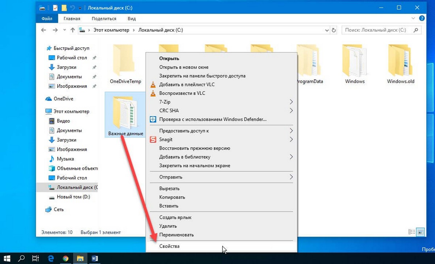Open Свойства from context menu
The image size is (435, 264).
click(x=221, y=246)
